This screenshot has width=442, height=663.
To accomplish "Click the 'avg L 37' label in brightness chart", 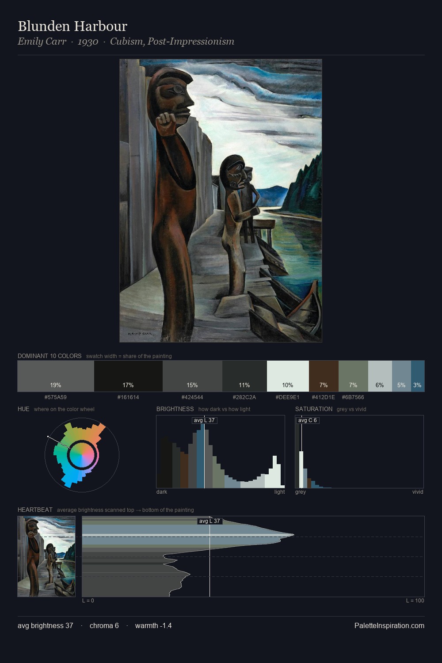I will click(x=205, y=420).
